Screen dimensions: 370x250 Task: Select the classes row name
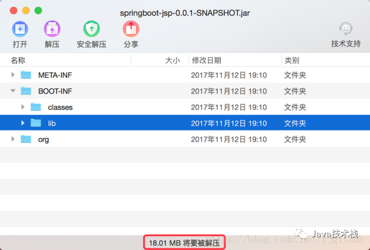(x=60, y=107)
